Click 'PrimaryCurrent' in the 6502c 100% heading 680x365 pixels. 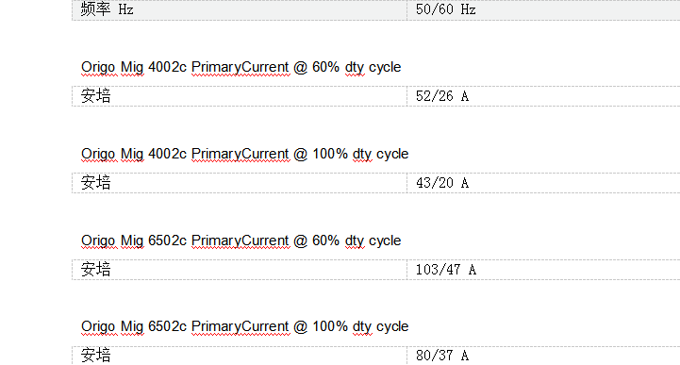point(240,327)
